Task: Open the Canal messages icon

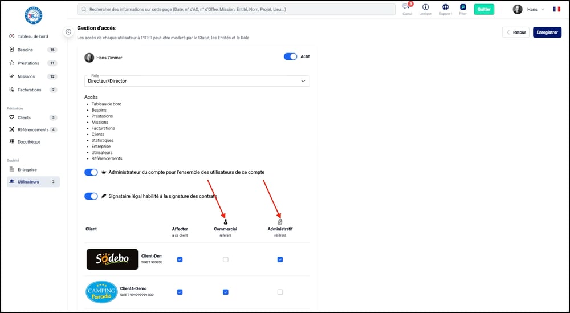Action: [x=407, y=7]
